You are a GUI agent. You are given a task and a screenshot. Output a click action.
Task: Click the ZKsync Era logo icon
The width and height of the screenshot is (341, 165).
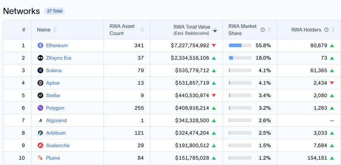(40, 58)
